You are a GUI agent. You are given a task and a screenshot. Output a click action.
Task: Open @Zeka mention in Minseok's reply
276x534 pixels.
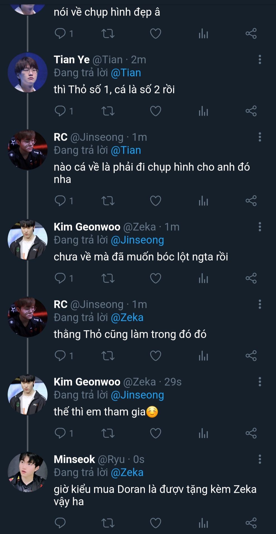tap(127, 473)
